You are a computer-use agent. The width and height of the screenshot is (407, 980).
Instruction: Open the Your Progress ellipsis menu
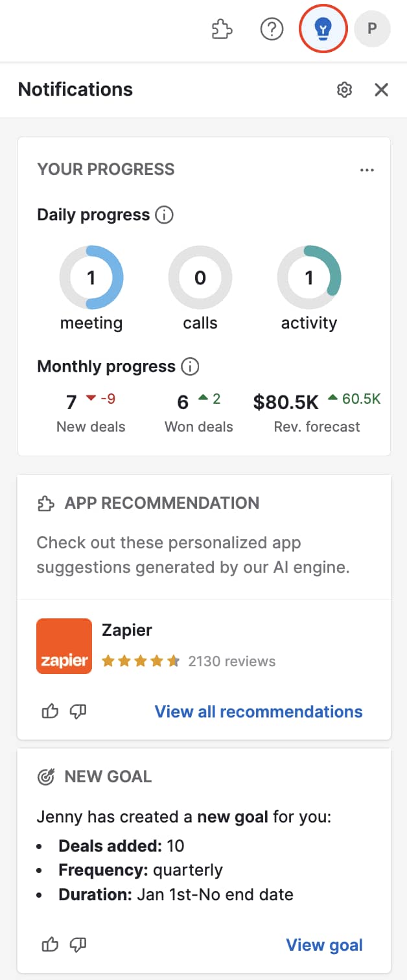(x=367, y=169)
